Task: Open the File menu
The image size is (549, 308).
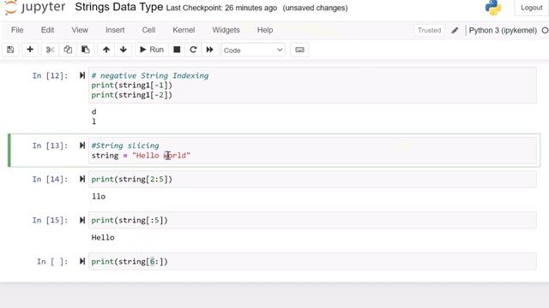Action: tap(17, 30)
